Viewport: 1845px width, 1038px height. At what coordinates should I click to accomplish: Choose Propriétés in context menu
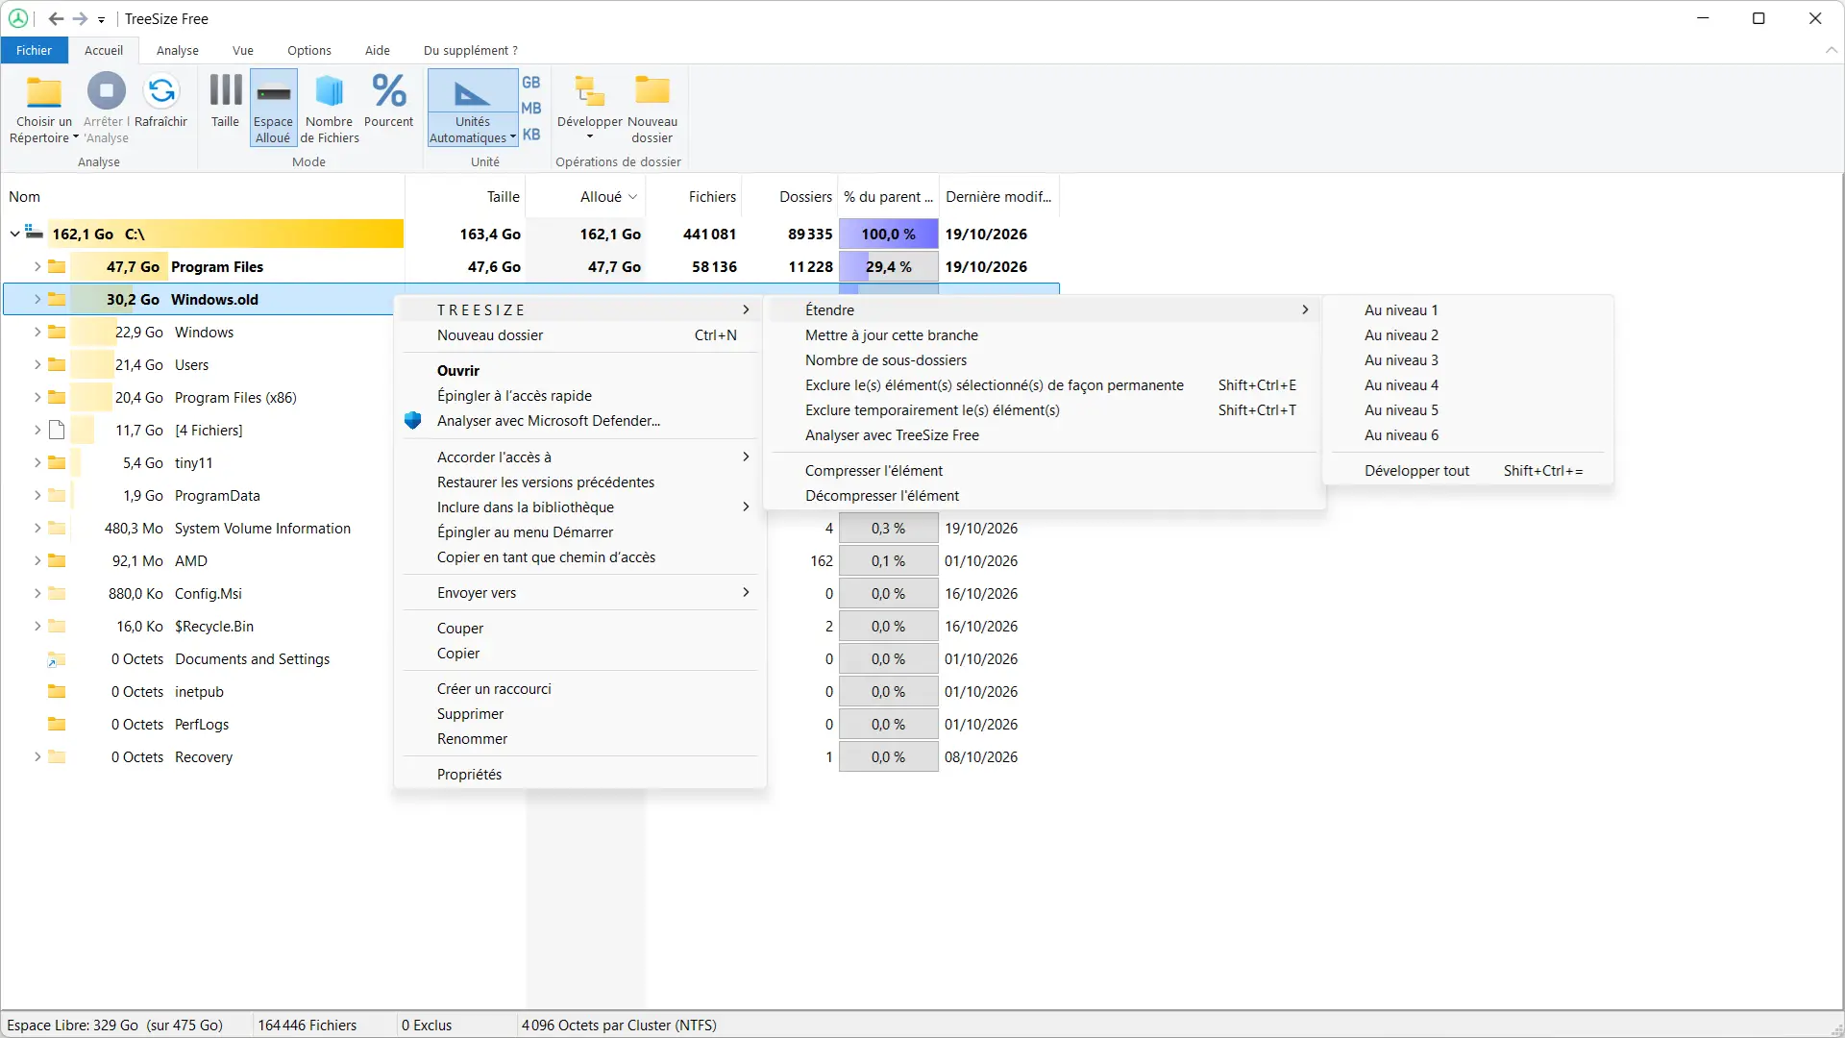coord(580,774)
